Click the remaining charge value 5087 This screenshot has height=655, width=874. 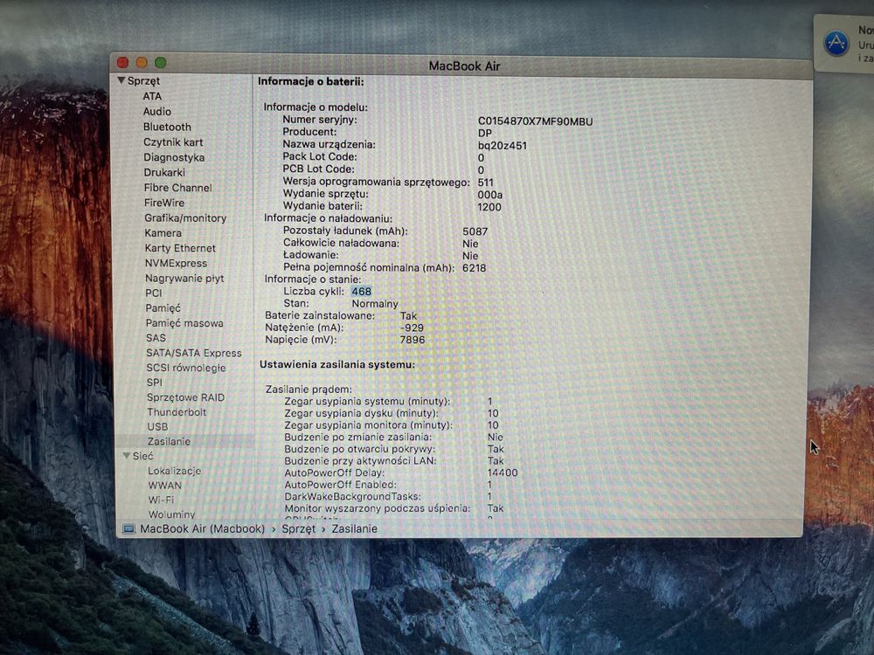[x=475, y=231]
